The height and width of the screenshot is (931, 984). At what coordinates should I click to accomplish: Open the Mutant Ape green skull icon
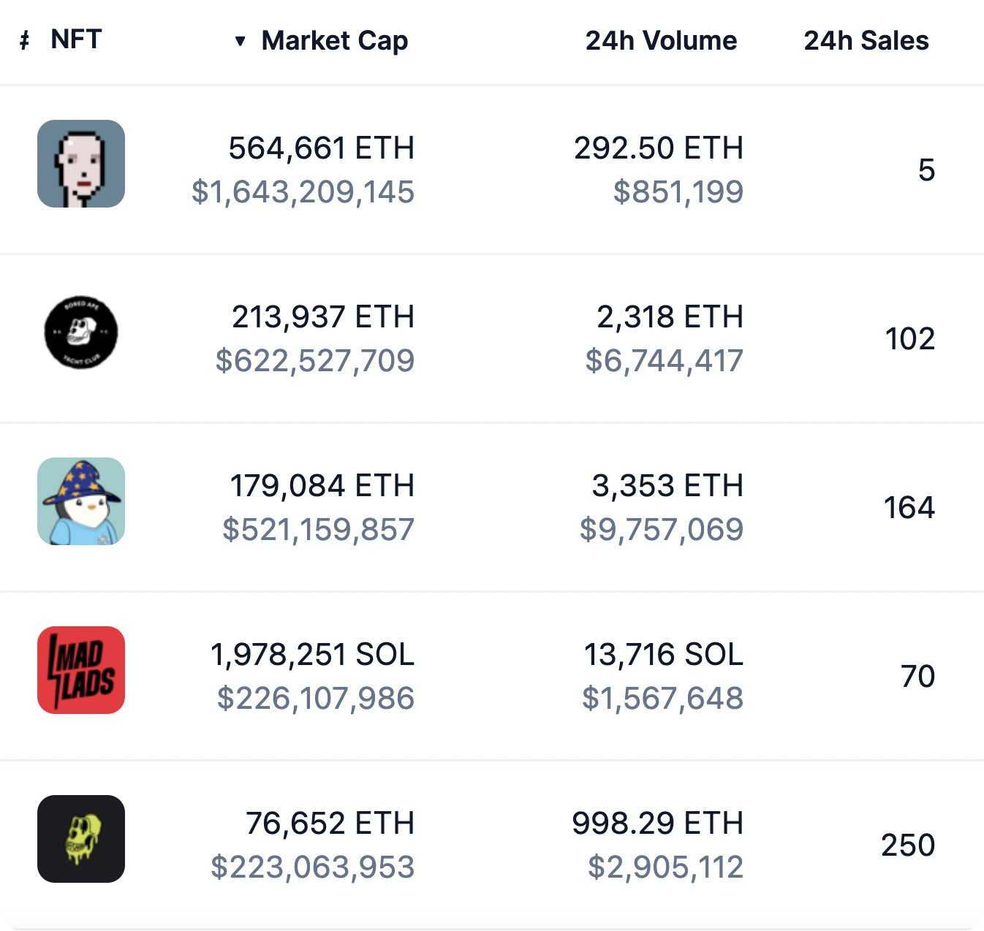[81, 839]
